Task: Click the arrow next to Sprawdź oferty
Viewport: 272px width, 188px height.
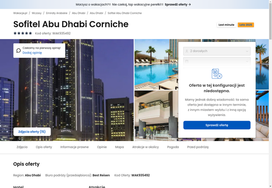Action: click(x=190, y=4)
